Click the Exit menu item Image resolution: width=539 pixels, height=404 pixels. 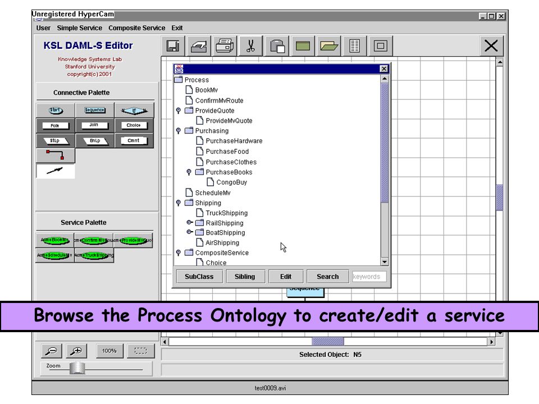click(177, 28)
